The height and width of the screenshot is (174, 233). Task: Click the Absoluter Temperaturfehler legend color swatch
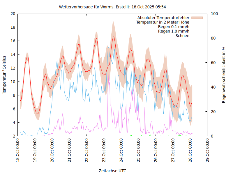(x=197, y=18)
